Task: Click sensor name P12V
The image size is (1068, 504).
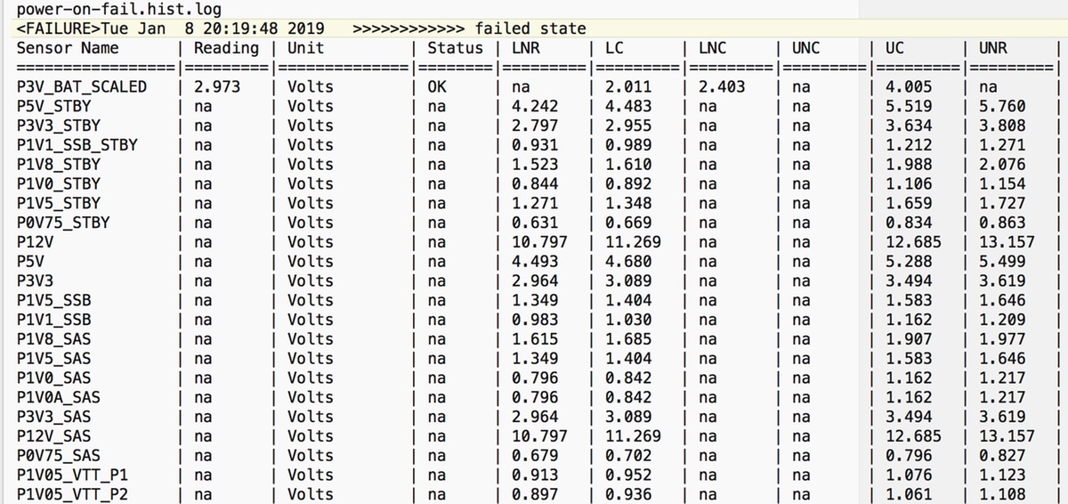Action: [x=36, y=242]
